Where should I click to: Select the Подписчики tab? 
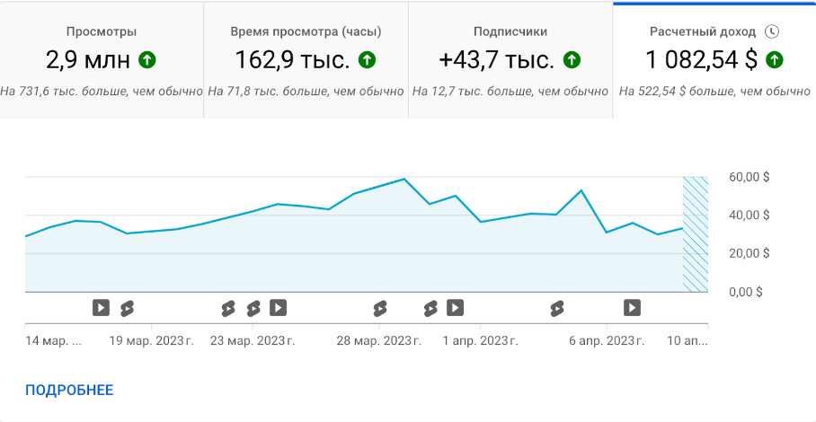[x=510, y=60]
